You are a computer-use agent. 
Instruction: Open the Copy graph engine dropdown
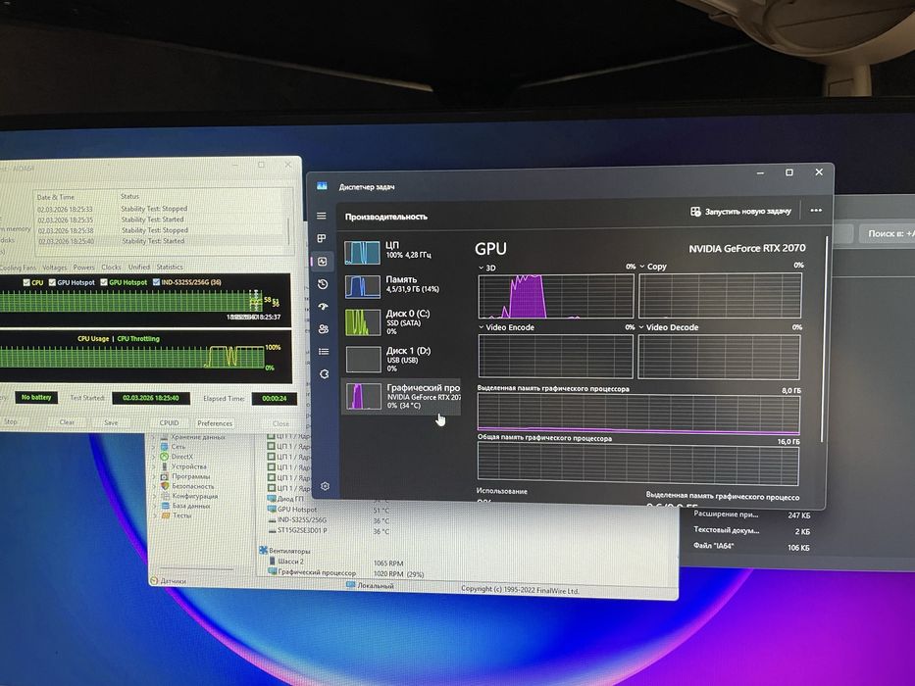pos(642,267)
